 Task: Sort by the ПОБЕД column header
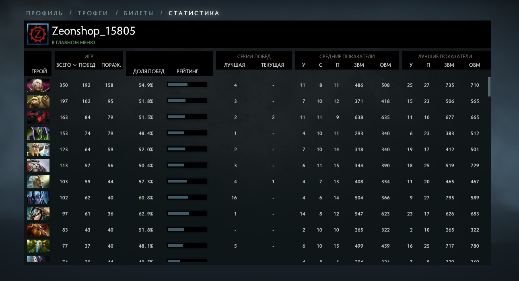pos(87,65)
